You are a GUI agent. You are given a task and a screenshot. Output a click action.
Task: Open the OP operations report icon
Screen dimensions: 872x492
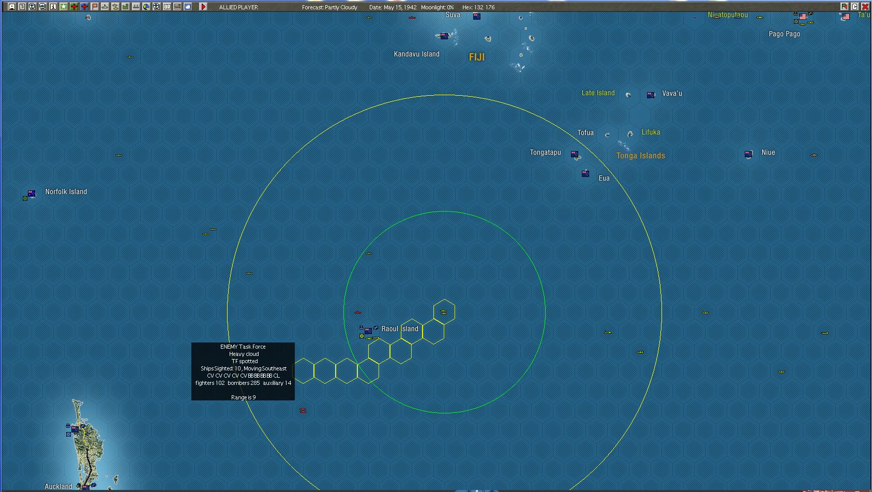point(167,7)
